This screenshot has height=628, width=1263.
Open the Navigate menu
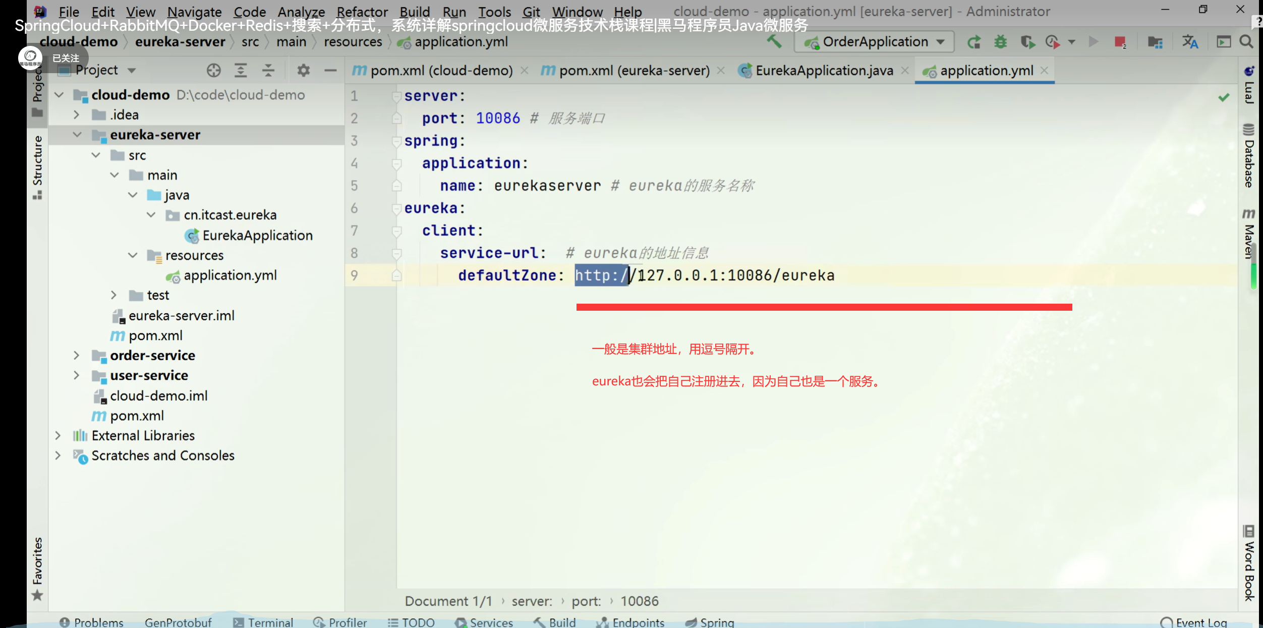tap(195, 11)
